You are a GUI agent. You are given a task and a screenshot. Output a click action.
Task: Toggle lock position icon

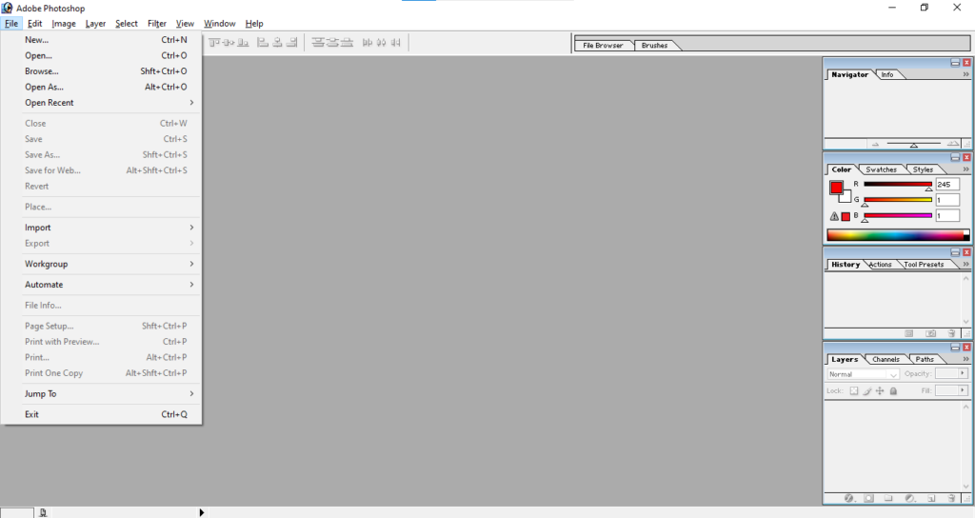(x=880, y=391)
